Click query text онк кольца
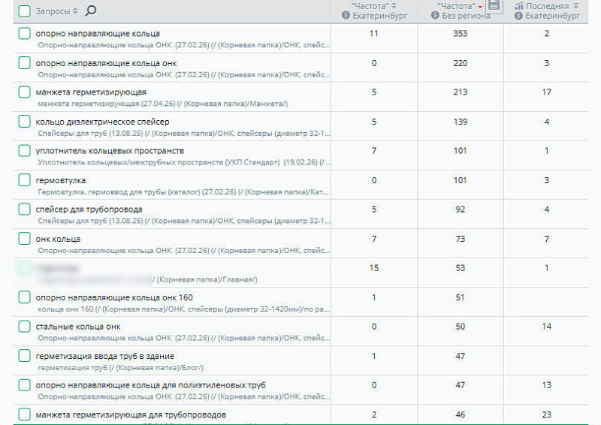The image size is (601, 425). click(x=58, y=239)
